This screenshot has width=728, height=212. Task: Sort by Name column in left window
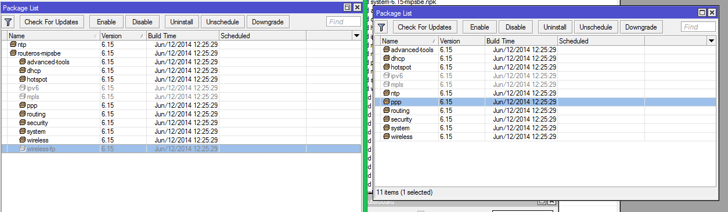coord(53,36)
